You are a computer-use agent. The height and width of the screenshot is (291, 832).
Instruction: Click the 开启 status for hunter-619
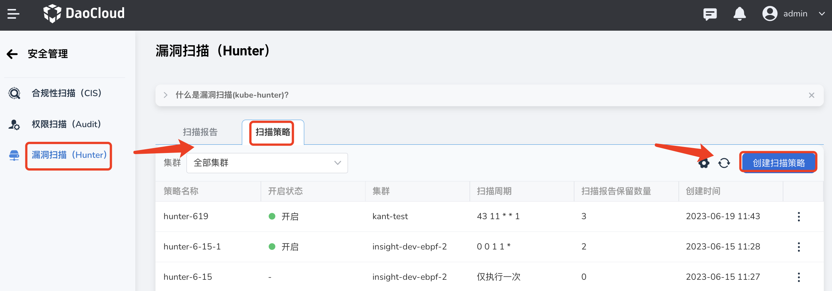(x=284, y=217)
